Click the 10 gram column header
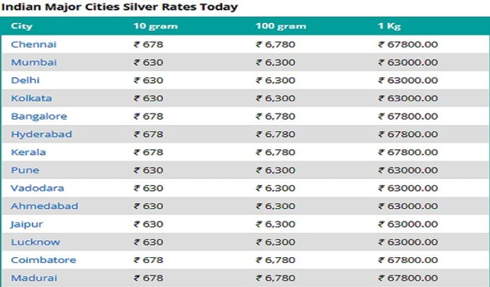Viewport: 490px width, 287px height. point(155,26)
